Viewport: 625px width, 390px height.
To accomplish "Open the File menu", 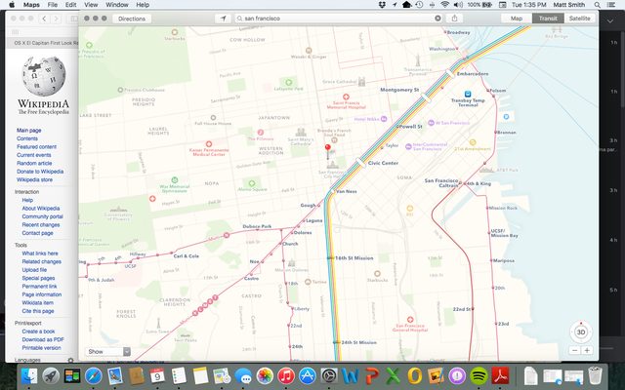I will point(52,5).
